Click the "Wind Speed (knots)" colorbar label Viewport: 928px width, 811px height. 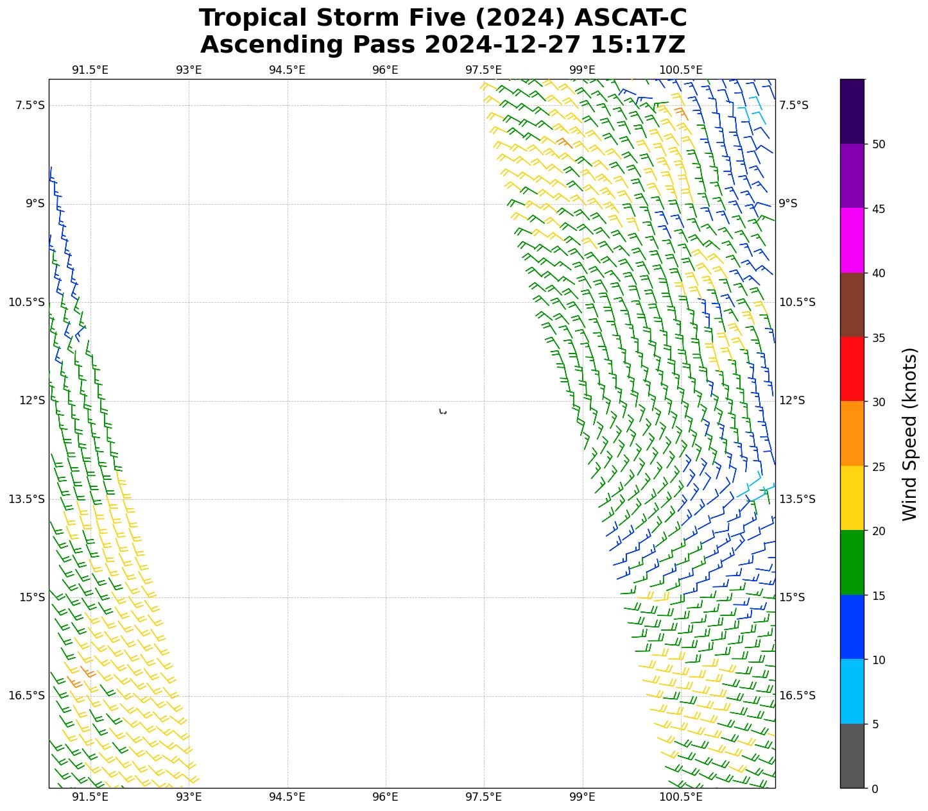pyautogui.click(x=909, y=434)
